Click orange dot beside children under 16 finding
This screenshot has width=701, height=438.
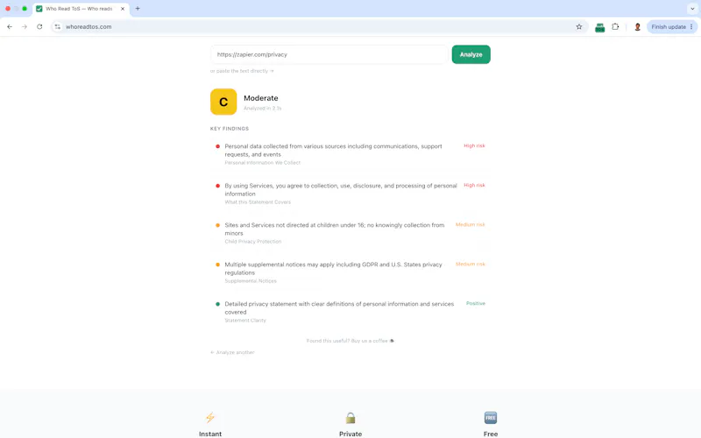(x=217, y=225)
